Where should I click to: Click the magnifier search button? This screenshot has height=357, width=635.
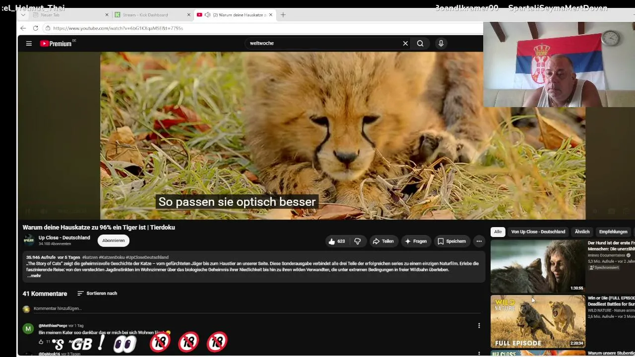(420, 43)
